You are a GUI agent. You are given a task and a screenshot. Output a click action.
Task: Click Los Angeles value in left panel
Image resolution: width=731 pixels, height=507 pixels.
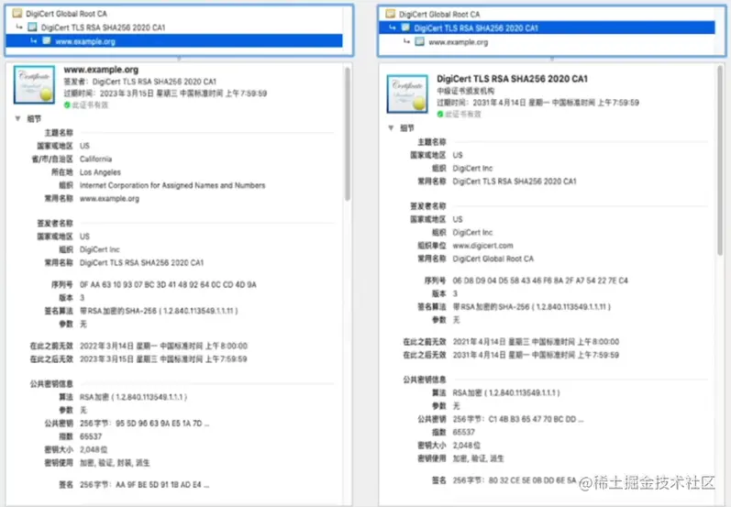click(100, 172)
